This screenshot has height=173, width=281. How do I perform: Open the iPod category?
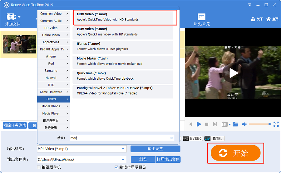54,63
